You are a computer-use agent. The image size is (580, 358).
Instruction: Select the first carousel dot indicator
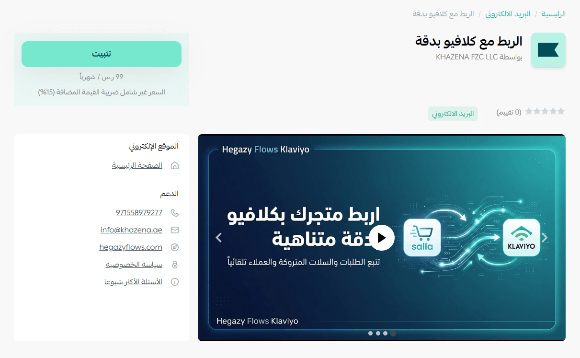[371, 333]
